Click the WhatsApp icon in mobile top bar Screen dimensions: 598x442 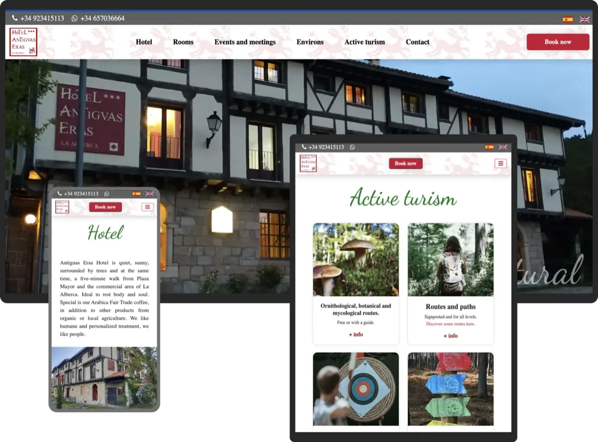pos(106,194)
